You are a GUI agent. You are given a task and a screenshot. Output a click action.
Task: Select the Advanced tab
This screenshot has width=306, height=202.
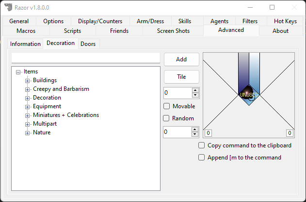(231, 30)
